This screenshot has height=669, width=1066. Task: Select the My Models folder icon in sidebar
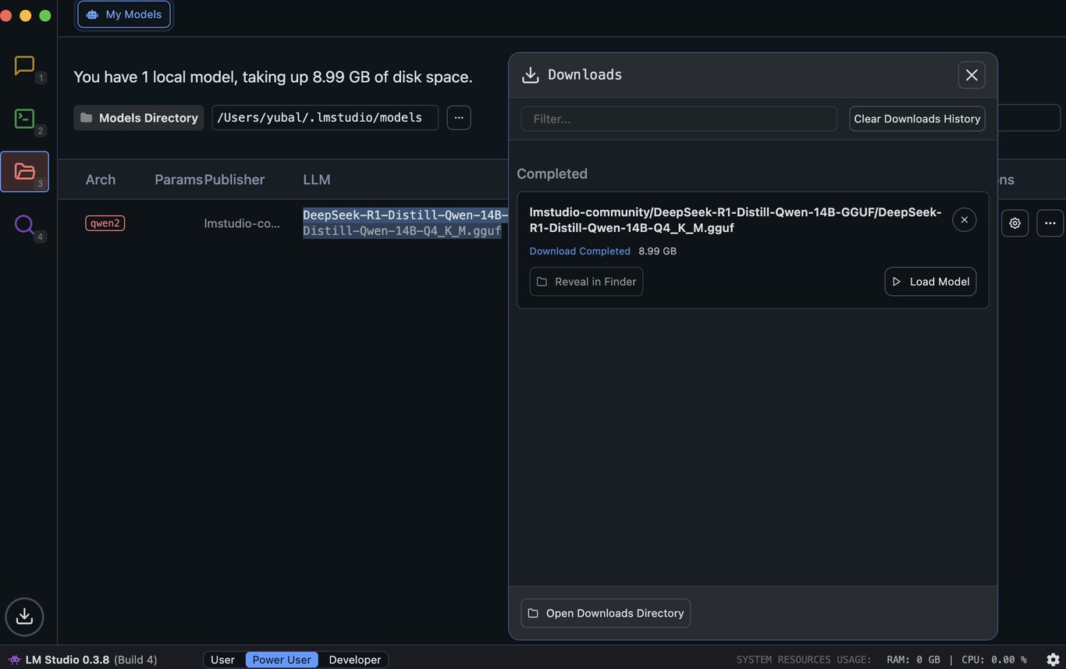pyautogui.click(x=23, y=171)
